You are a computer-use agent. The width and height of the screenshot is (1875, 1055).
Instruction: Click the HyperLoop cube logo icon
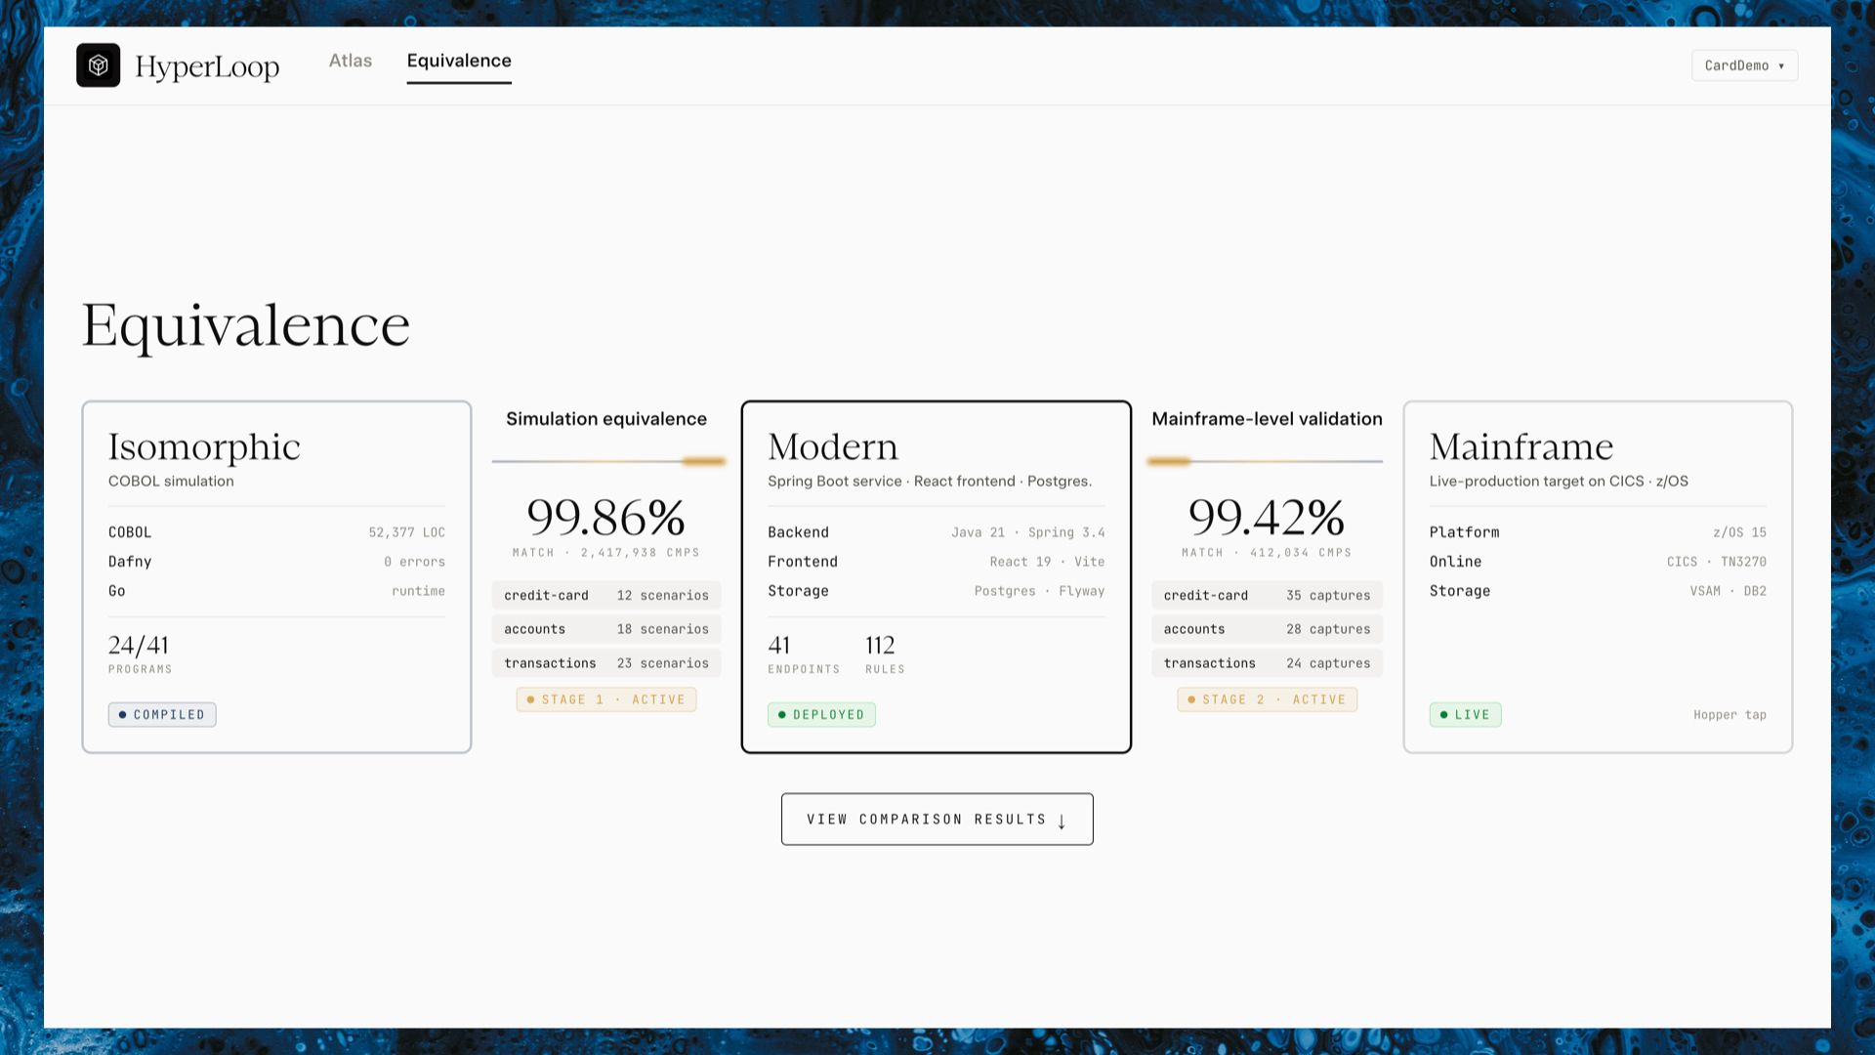tap(98, 65)
